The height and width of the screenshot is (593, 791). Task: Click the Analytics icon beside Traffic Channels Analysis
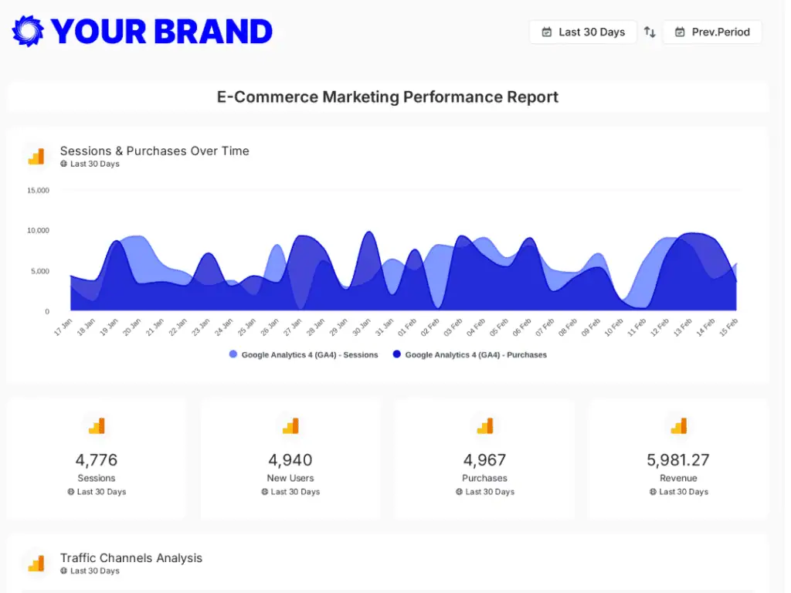click(x=36, y=564)
